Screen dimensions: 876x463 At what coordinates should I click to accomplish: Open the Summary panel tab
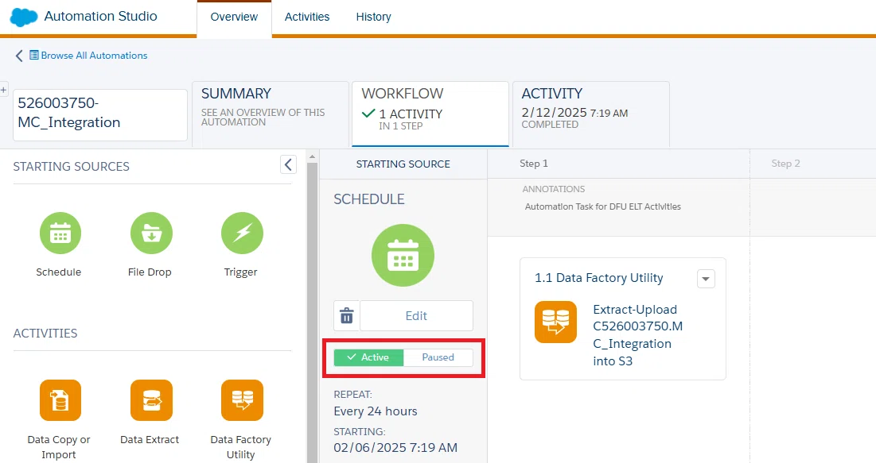271,114
